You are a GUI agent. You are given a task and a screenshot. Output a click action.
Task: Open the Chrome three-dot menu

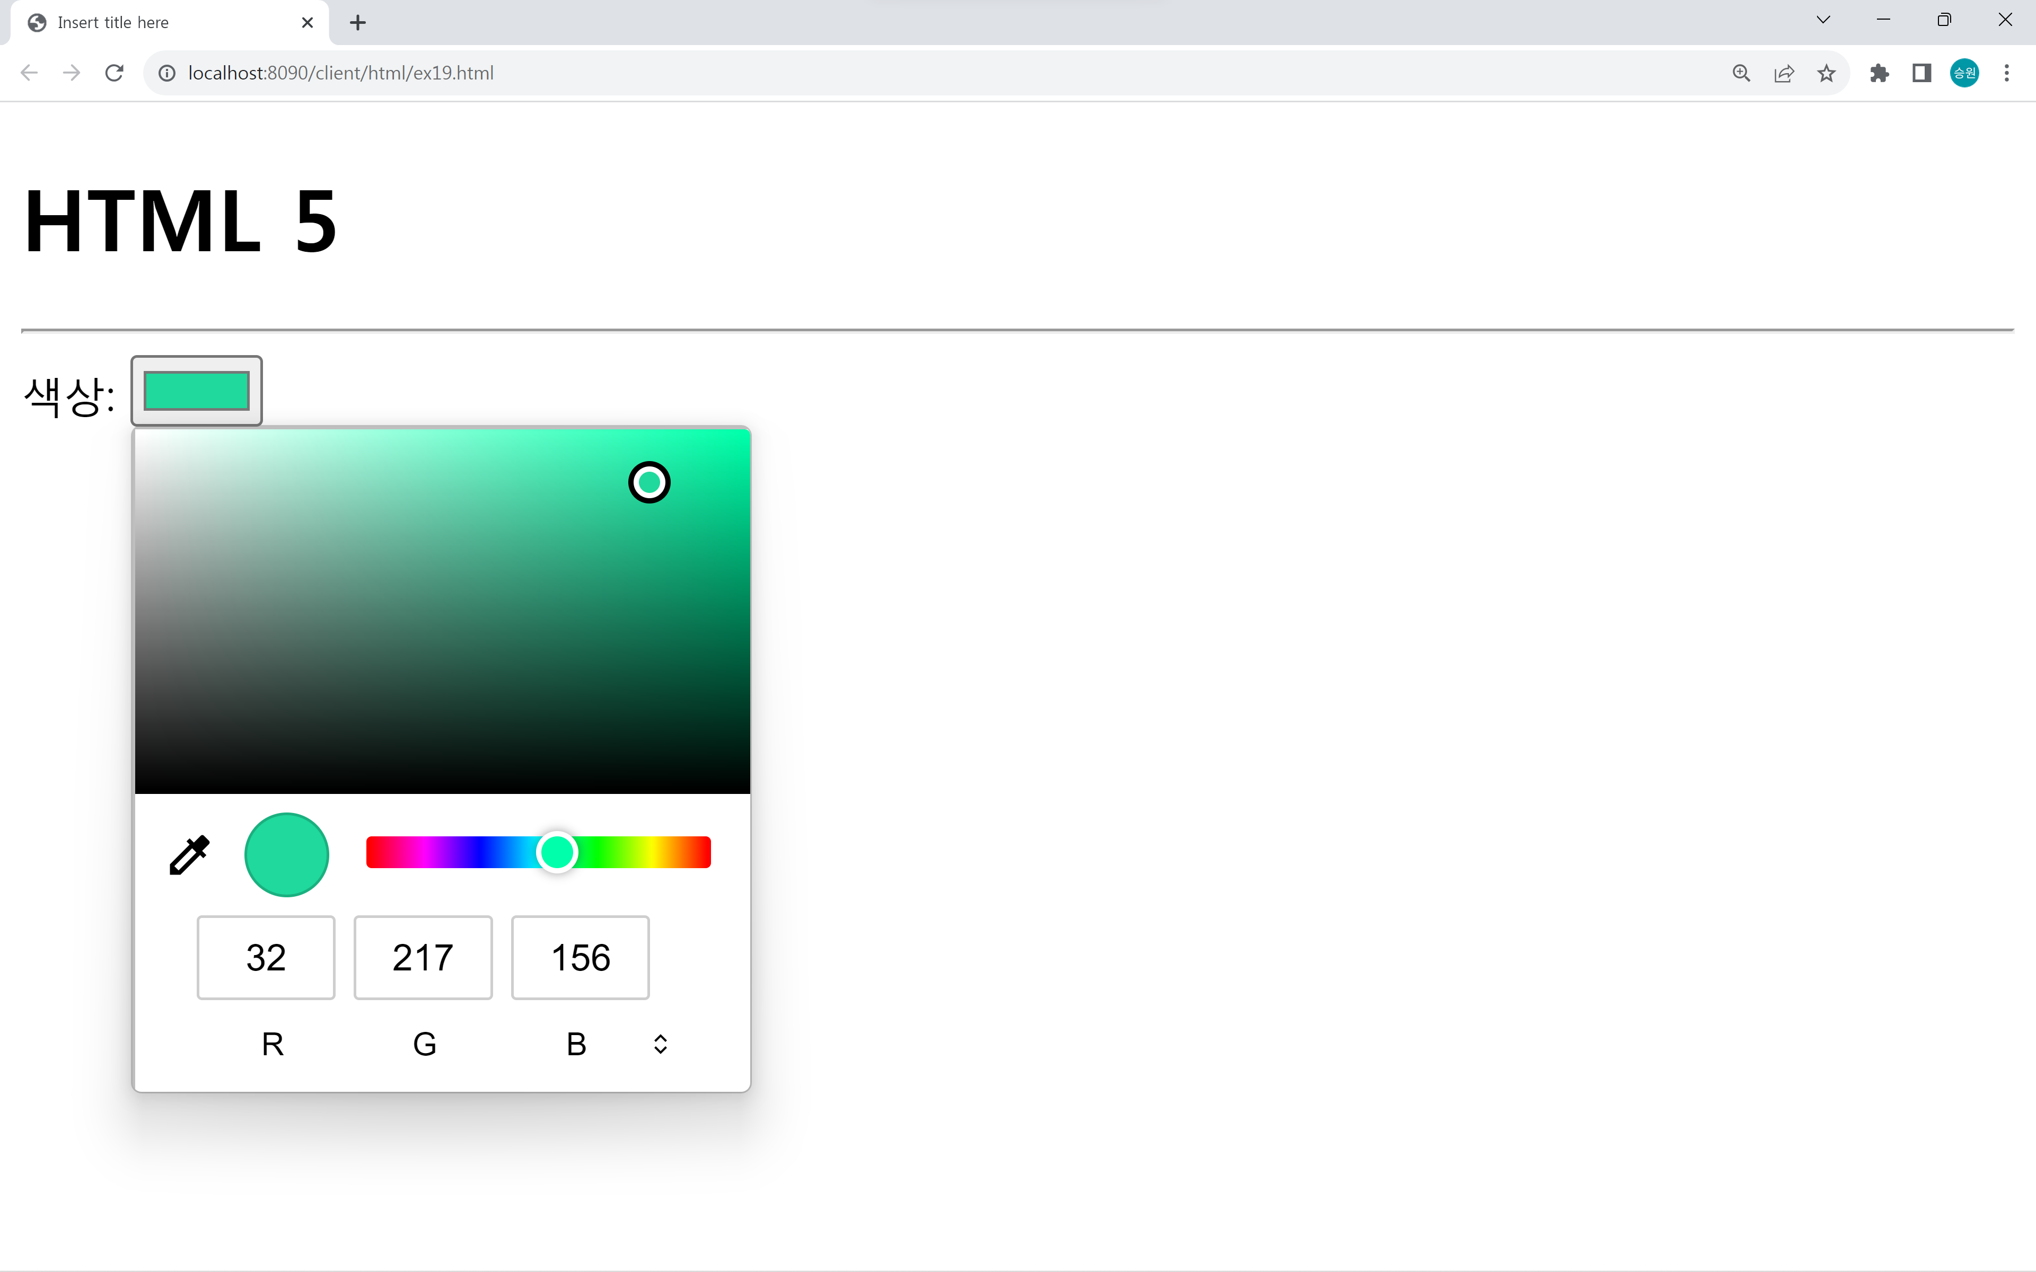[2006, 73]
